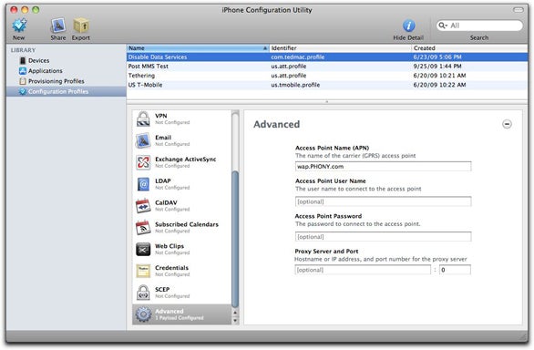Viewport: 534px width, 350px height.
Task: Click the Access Point Password field
Action: [x=383, y=236]
